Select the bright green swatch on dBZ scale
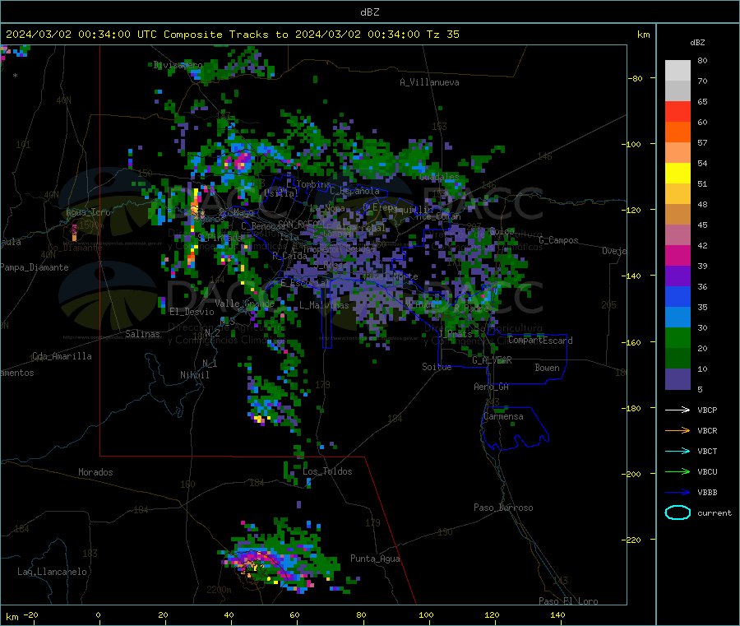 (x=678, y=337)
